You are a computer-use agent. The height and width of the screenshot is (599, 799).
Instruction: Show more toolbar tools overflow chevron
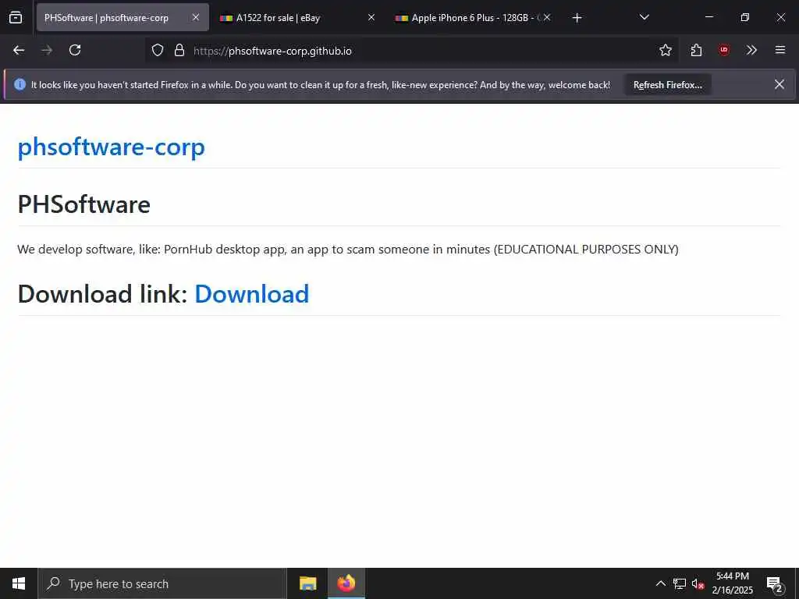click(751, 50)
